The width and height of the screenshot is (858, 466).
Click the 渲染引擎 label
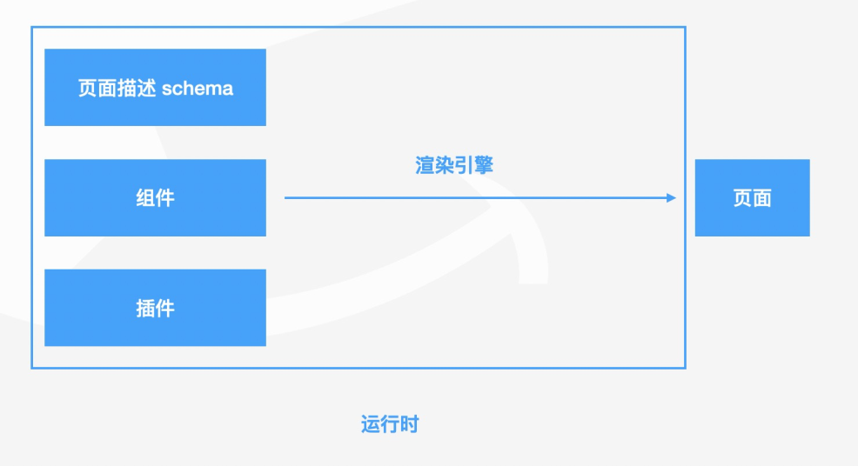click(454, 165)
